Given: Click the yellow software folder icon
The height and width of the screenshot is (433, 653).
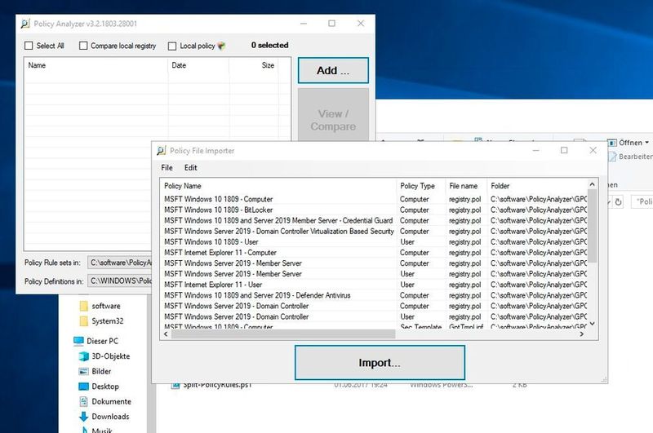Looking at the screenshot, I should tap(84, 306).
